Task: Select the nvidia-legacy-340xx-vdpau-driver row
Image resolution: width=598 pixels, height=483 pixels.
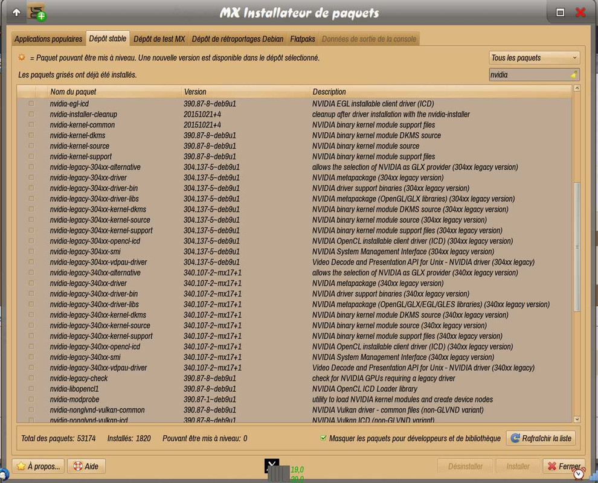Action: click(294, 368)
